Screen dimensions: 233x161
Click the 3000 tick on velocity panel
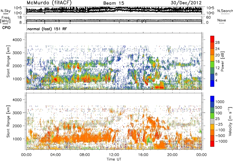click(x=18, y=113)
